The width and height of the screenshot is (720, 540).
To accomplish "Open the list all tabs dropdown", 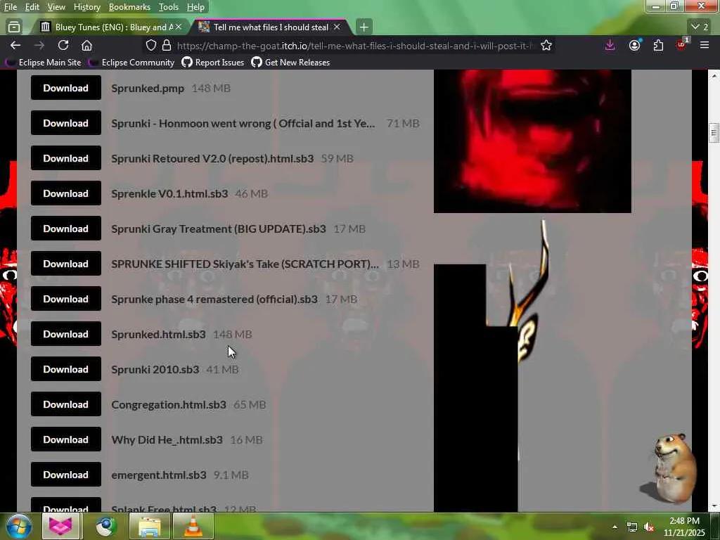I will tap(700, 27).
